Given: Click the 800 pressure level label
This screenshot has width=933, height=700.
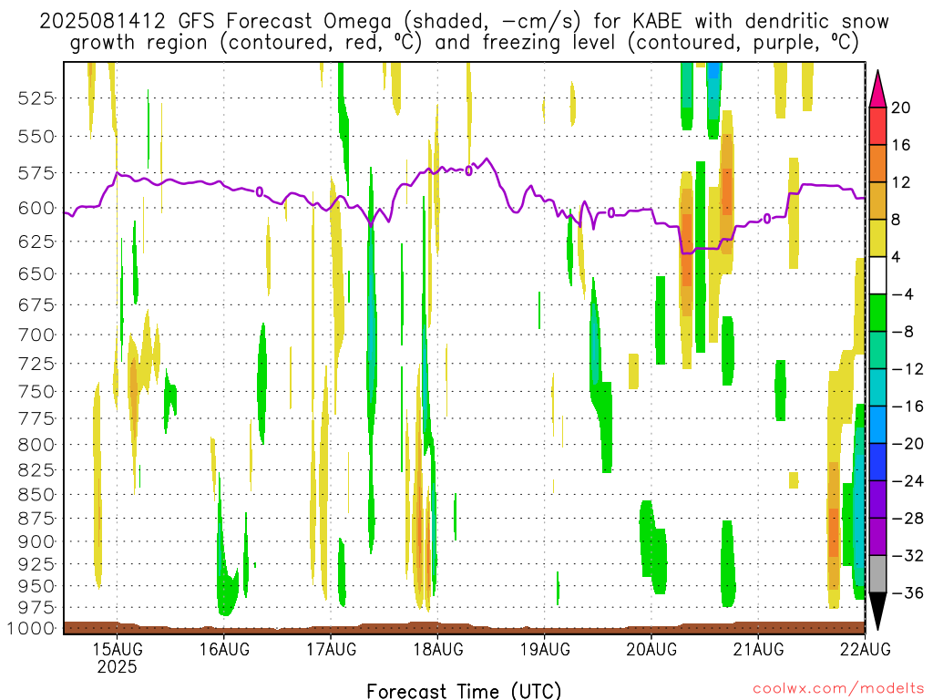Looking at the screenshot, I should coord(36,445).
